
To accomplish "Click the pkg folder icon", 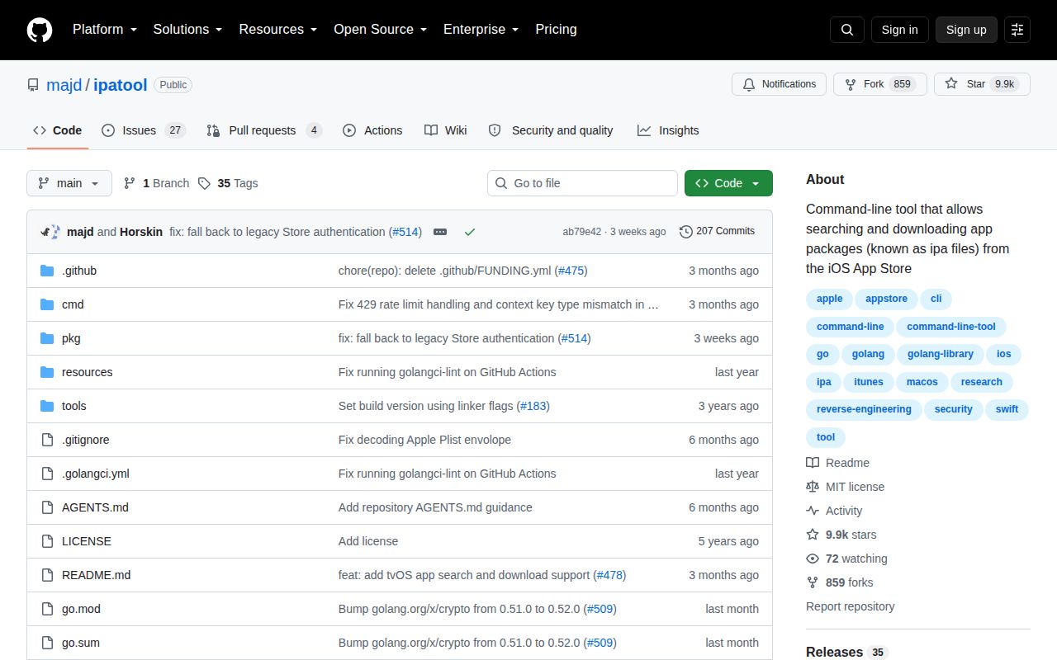I will (x=47, y=338).
